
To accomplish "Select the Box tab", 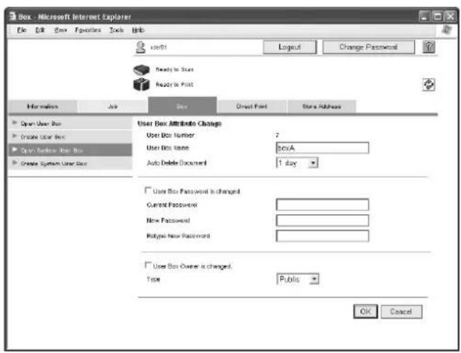I will coord(182,106).
